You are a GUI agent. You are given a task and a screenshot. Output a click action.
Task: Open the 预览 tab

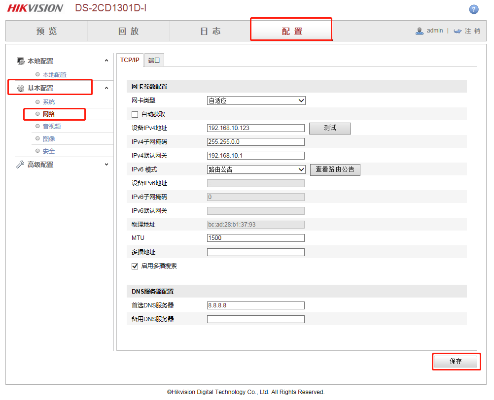47,31
